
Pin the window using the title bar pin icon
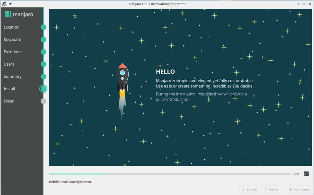pyautogui.click(x=10, y=4)
